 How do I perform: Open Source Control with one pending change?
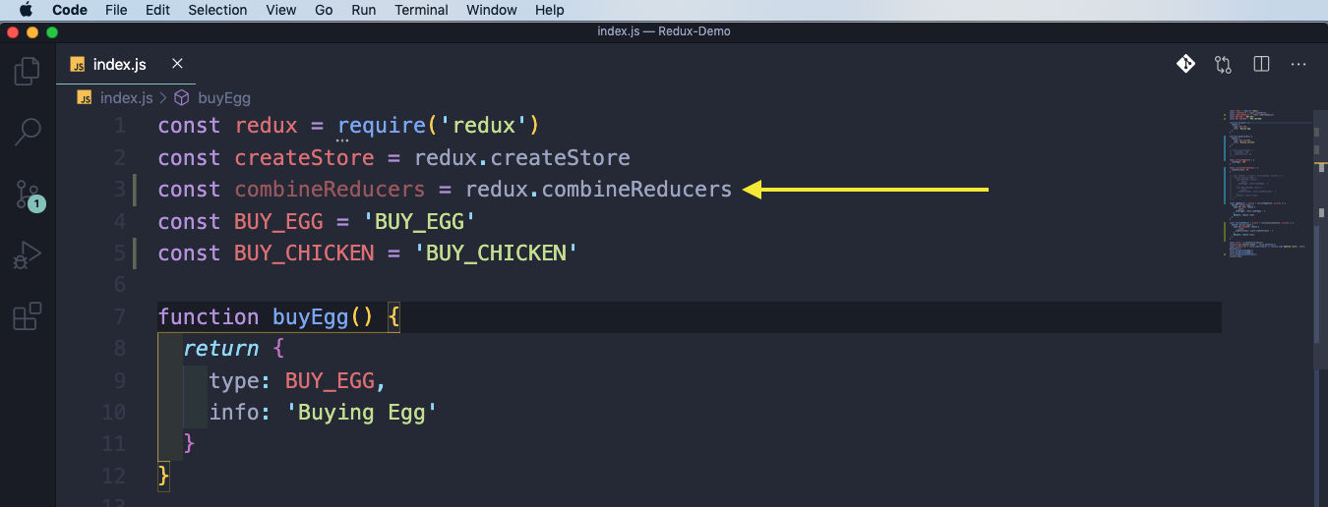click(x=28, y=194)
